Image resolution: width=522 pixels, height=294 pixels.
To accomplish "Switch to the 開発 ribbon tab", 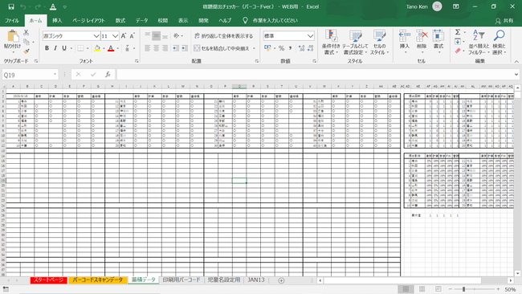I will click(x=203, y=21).
